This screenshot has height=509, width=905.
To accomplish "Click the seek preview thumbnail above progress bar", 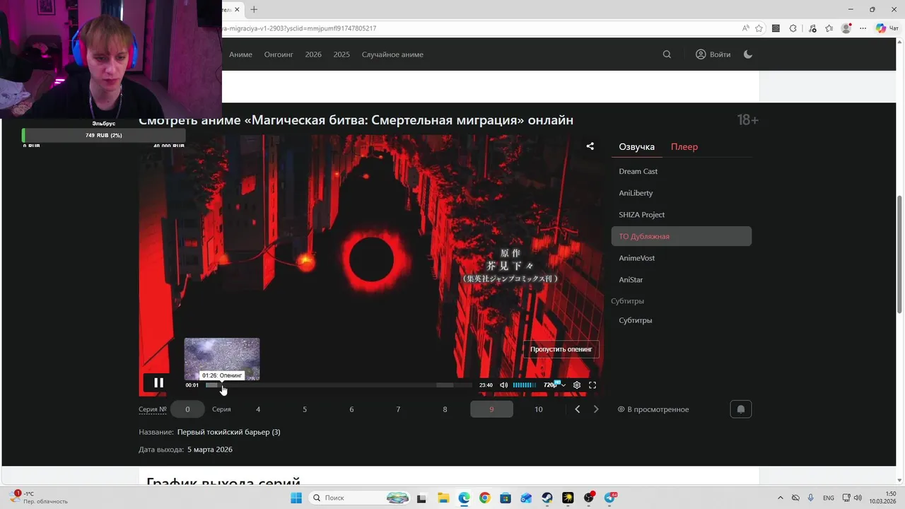I will [x=222, y=359].
